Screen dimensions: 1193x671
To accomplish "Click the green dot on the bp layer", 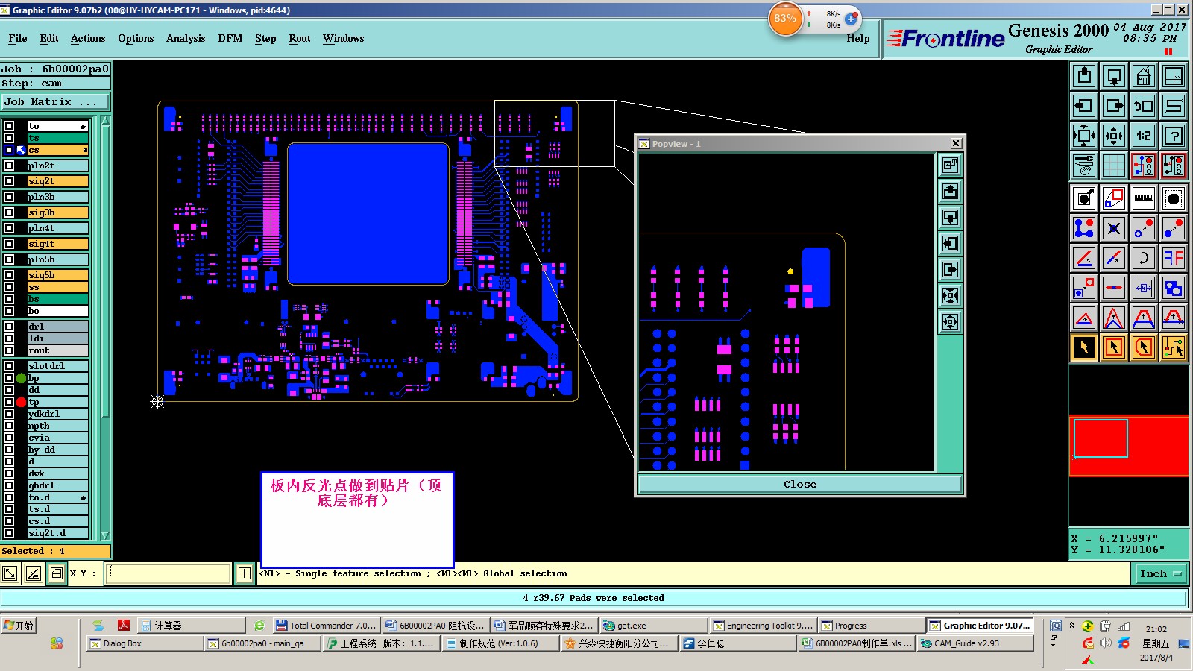I will click(x=21, y=378).
